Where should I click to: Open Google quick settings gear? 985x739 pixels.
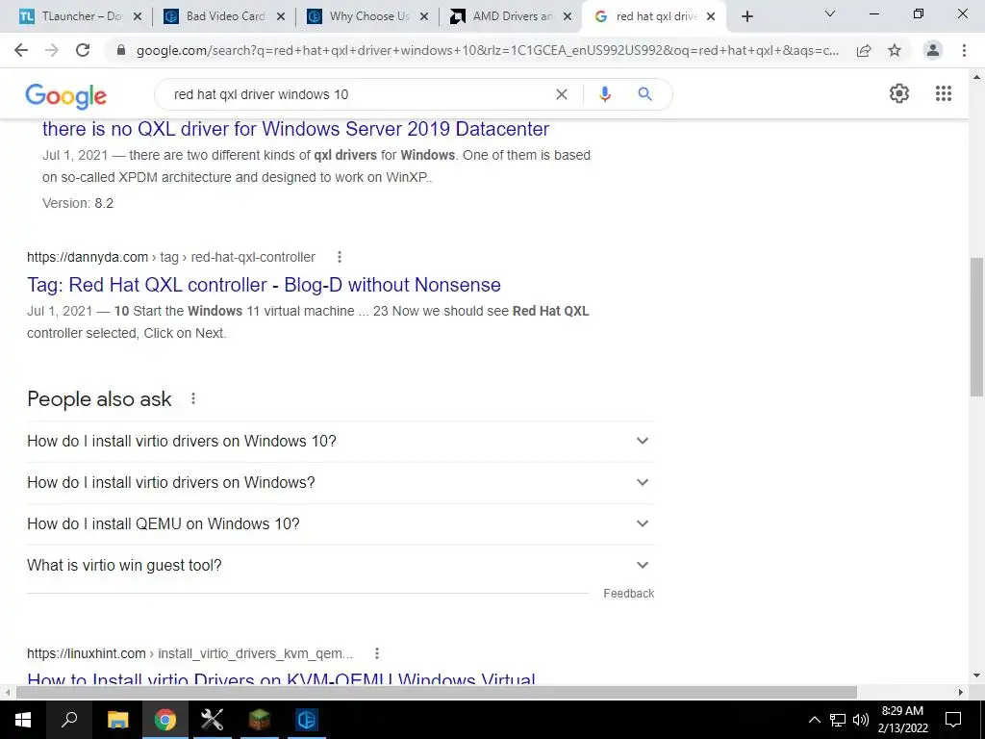899,93
